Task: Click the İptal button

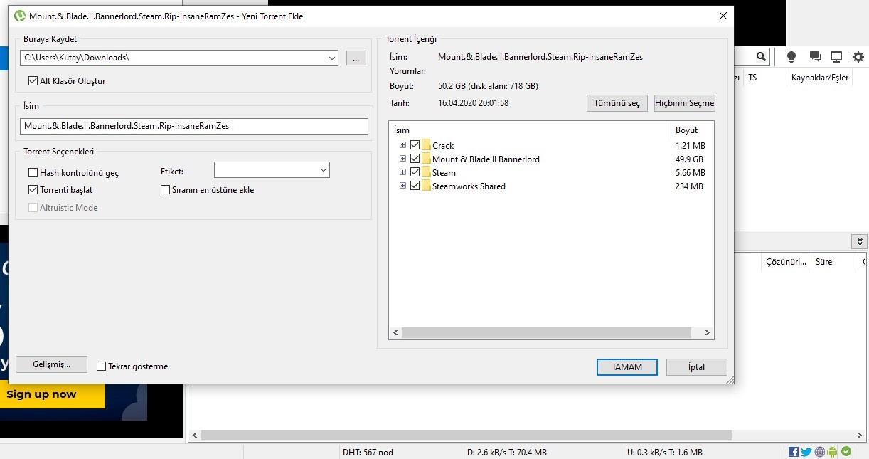Action: [697, 367]
